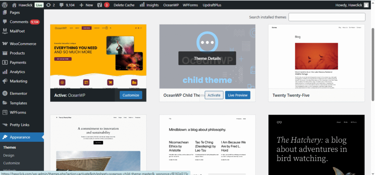
Task: Click Delete Cache in the admin bar
Action: click(x=124, y=5)
